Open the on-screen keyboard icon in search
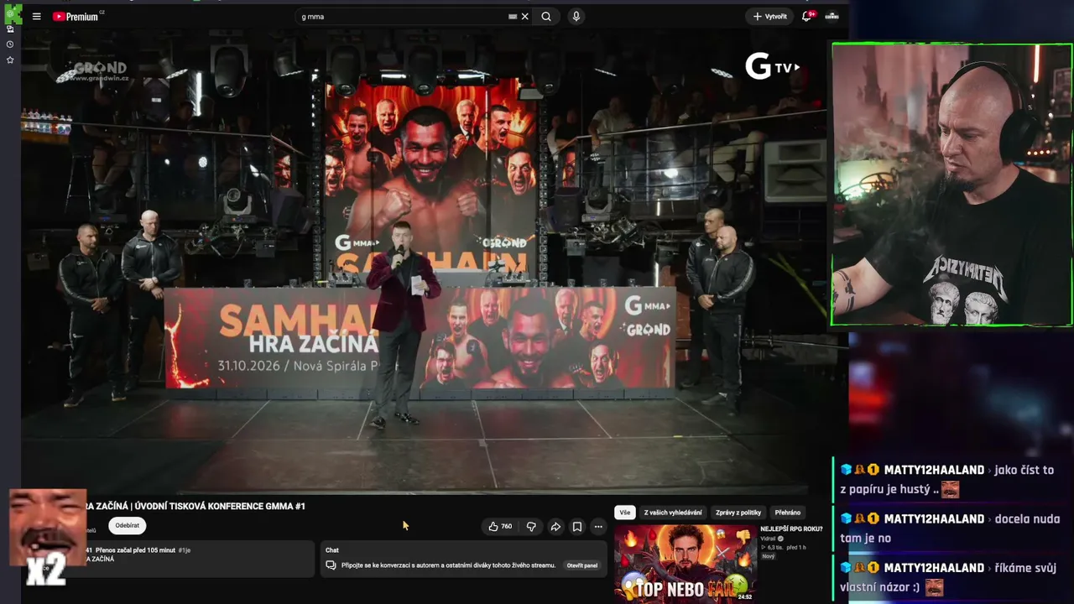The image size is (1074, 604). coord(512,16)
